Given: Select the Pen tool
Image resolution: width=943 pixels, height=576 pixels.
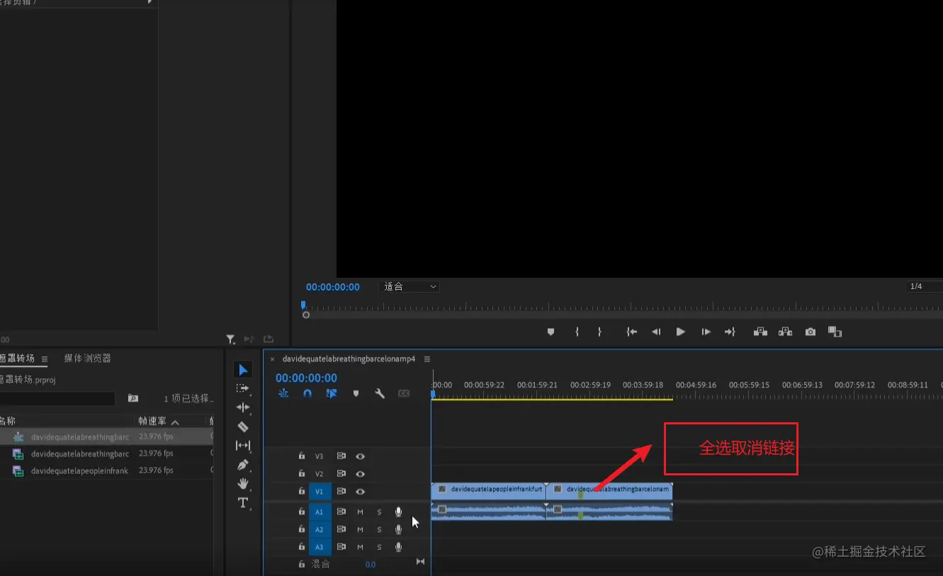Looking at the screenshot, I should [x=243, y=465].
